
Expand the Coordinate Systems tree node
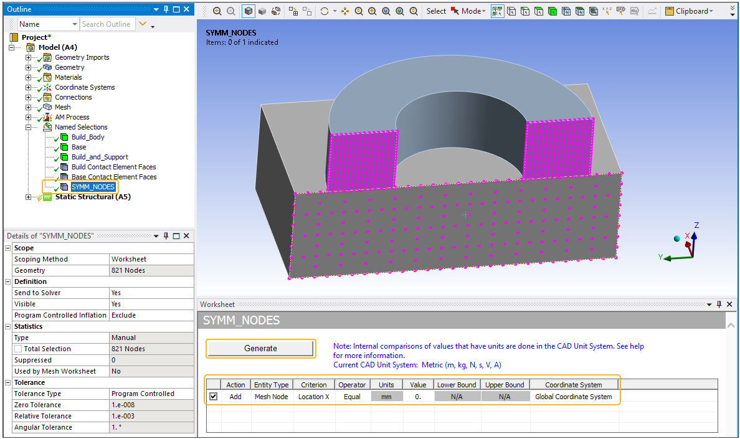tap(28, 87)
